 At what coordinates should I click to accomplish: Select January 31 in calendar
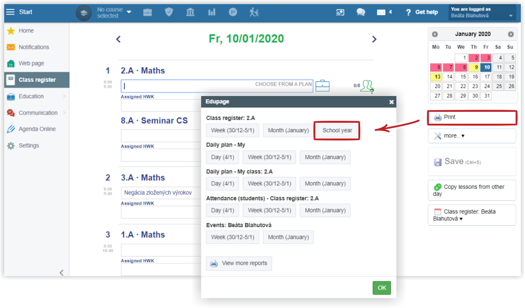tap(486, 96)
